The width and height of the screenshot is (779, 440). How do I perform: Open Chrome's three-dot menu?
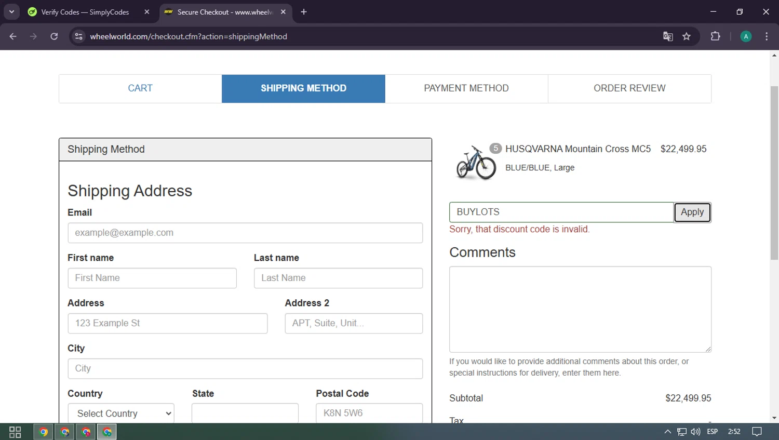[767, 36]
